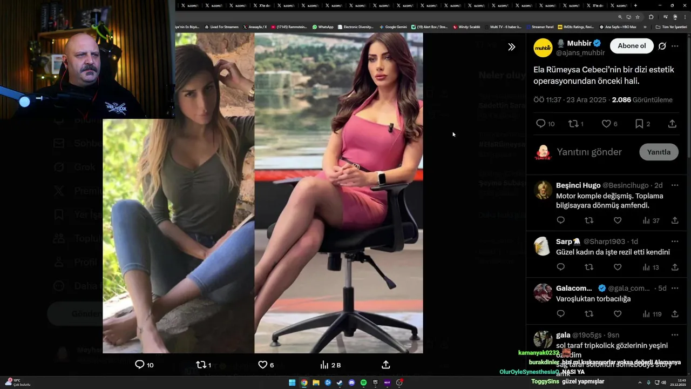Viewport: 691px width, 389px height.
Task: Open more options on Sarp's comment
Action: (675, 242)
